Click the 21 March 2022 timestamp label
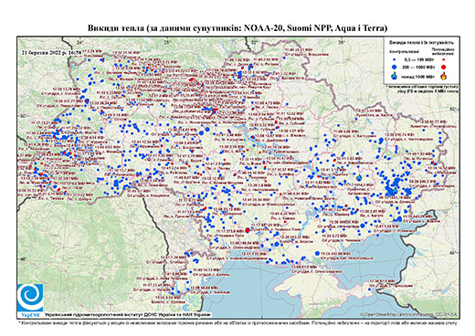This screenshot has height=336, width=475. pyautogui.click(x=51, y=52)
